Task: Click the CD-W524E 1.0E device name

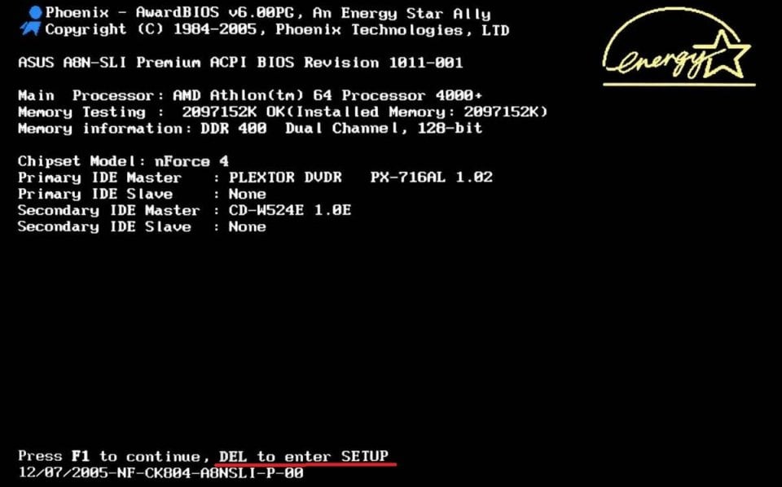Action: click(290, 210)
